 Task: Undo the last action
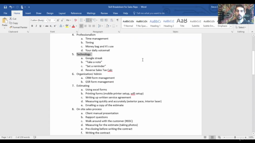[x=11, y=7]
